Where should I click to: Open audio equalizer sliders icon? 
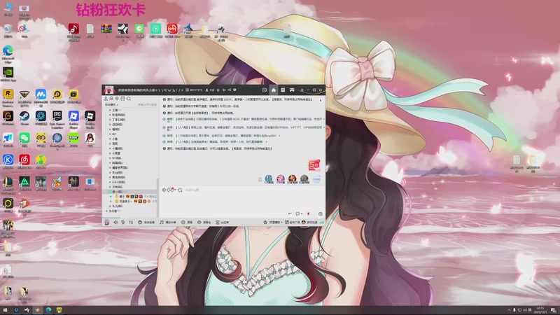131,222
